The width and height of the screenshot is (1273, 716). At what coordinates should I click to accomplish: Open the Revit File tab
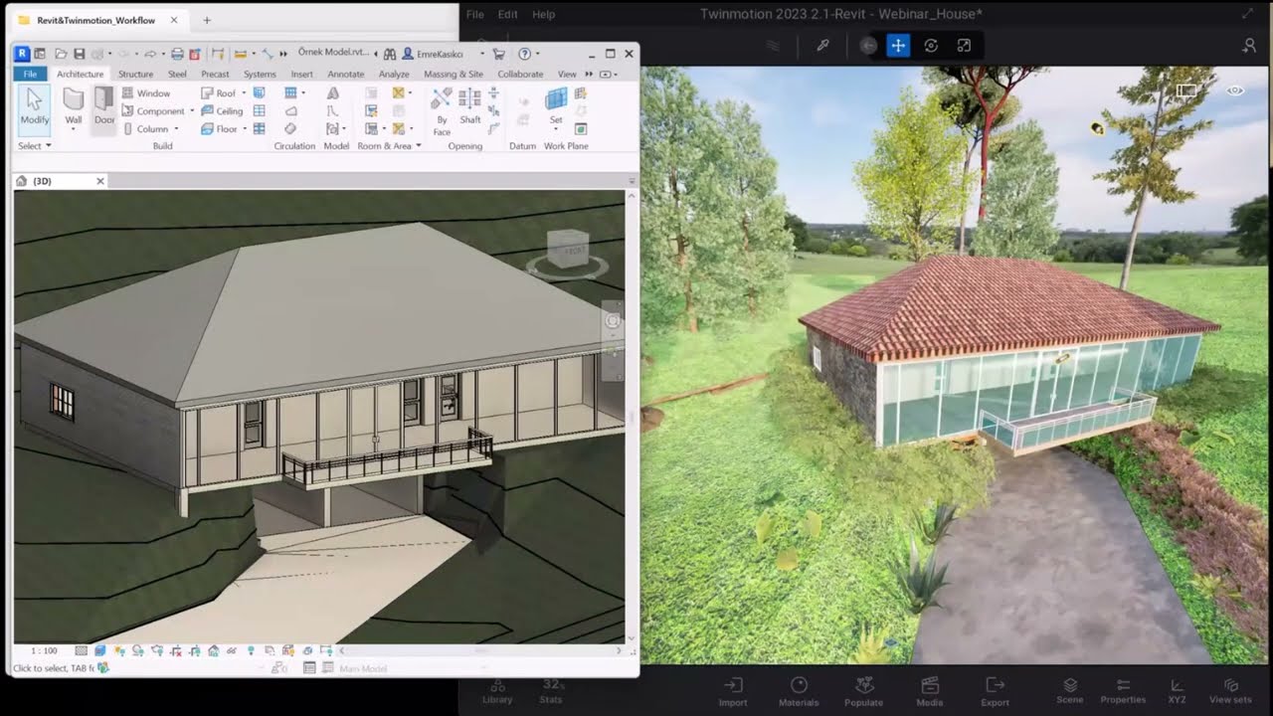pos(30,74)
